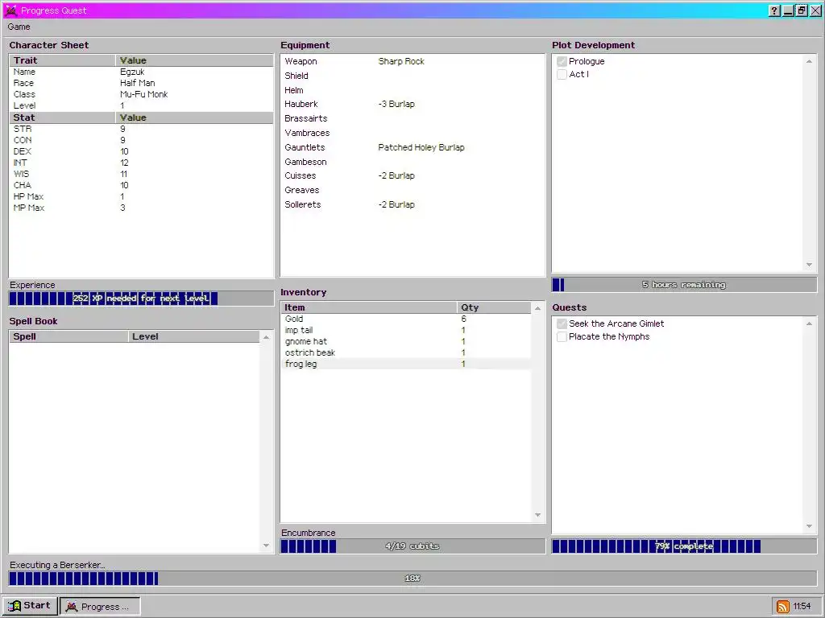
Task: Select the Gold inventory row
Action: 406,319
